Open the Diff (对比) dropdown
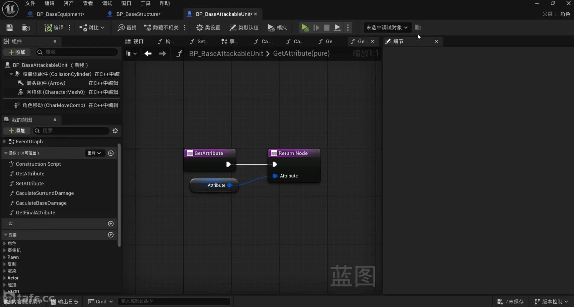Image resolution: width=574 pixels, height=307 pixels. tap(92, 28)
